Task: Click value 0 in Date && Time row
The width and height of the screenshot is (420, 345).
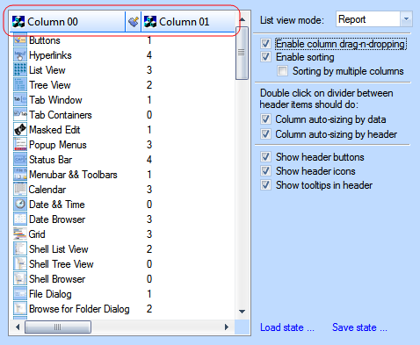Action: pyautogui.click(x=149, y=205)
